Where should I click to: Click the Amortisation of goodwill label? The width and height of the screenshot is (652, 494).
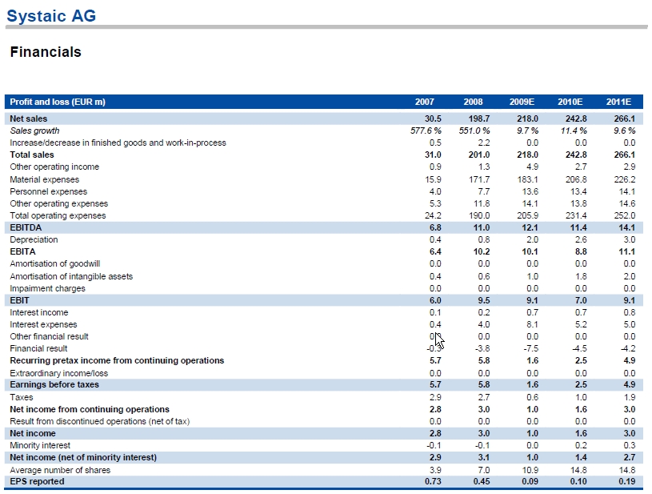pos(55,264)
